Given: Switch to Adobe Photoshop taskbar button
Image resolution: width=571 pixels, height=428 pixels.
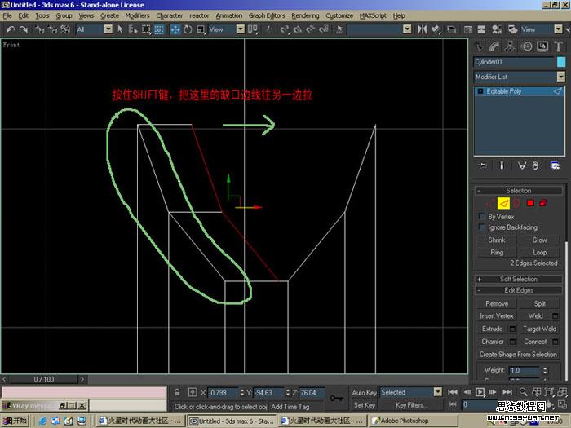Looking at the screenshot, I should pyautogui.click(x=413, y=421).
